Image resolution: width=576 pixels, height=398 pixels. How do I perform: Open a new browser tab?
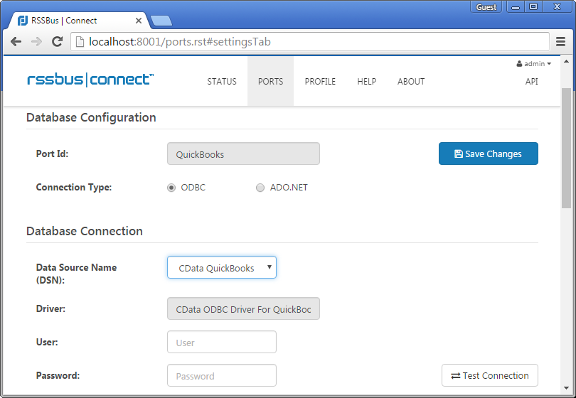pos(161,21)
